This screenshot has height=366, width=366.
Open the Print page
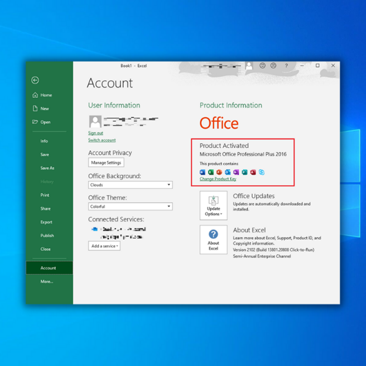click(45, 195)
